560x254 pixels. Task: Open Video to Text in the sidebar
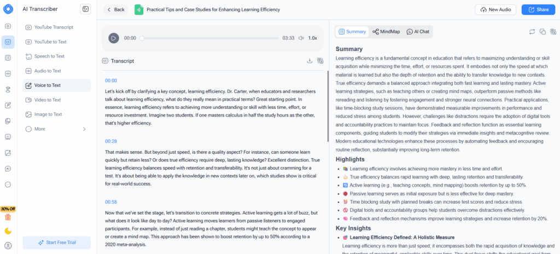point(56,100)
